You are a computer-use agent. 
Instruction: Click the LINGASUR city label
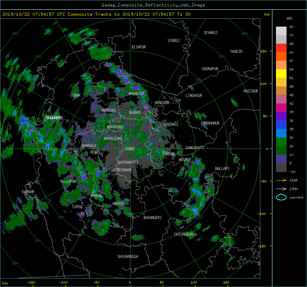click(194, 96)
